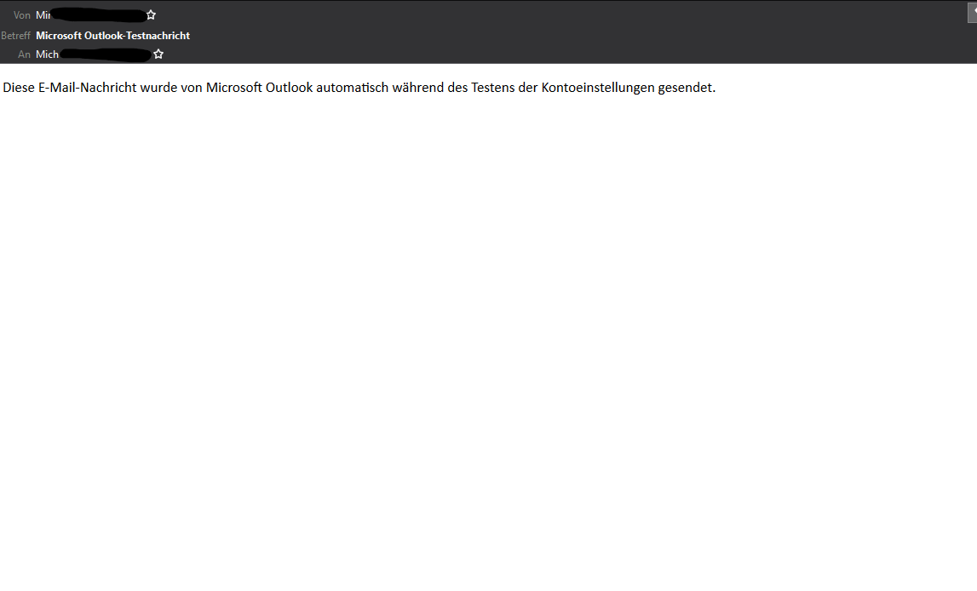Image resolution: width=977 pixels, height=591 pixels.
Task: Click the recipient name starting with 'Mich'
Action: pyautogui.click(x=48, y=55)
